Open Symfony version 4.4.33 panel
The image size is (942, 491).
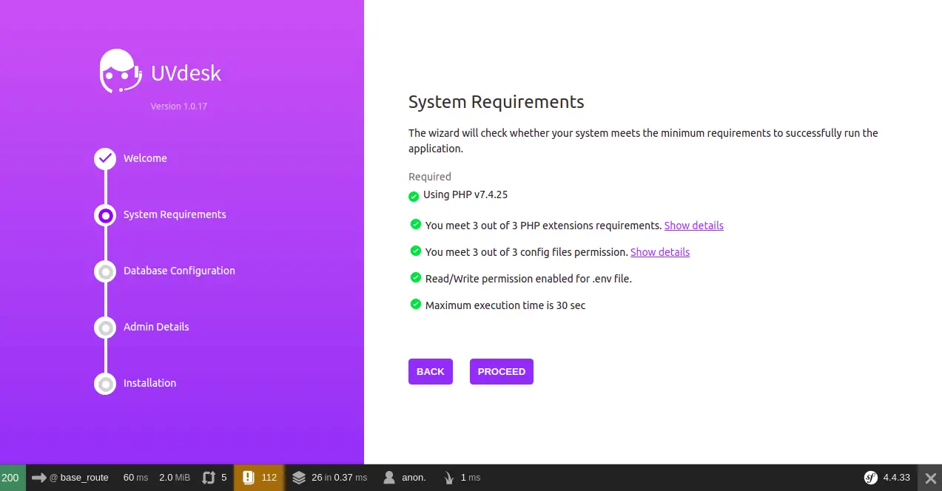click(887, 478)
